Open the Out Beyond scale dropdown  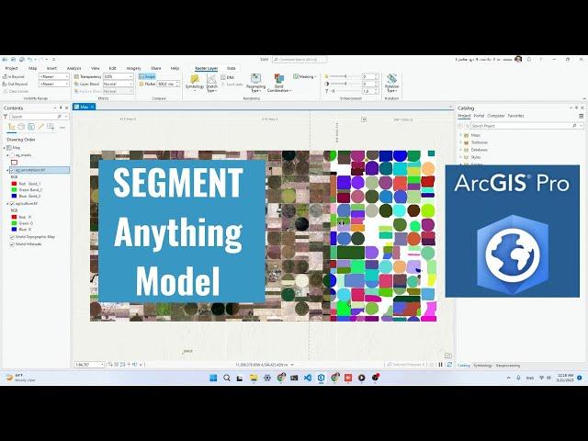pyautogui.click(x=67, y=84)
